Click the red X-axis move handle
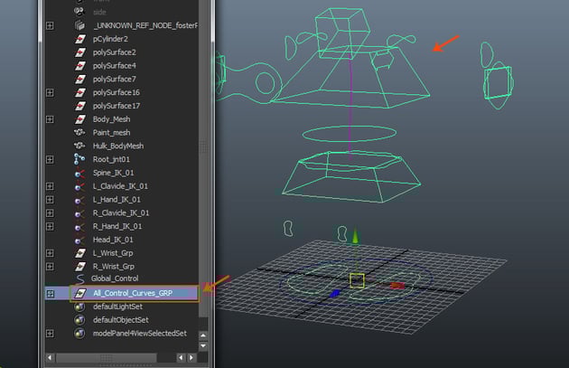Screen dimensions: 569x368 tap(396, 286)
